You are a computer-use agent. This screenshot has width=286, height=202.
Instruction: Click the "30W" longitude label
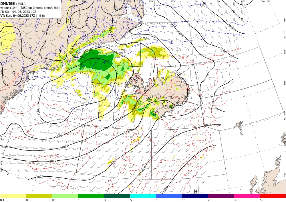click(x=107, y=1)
